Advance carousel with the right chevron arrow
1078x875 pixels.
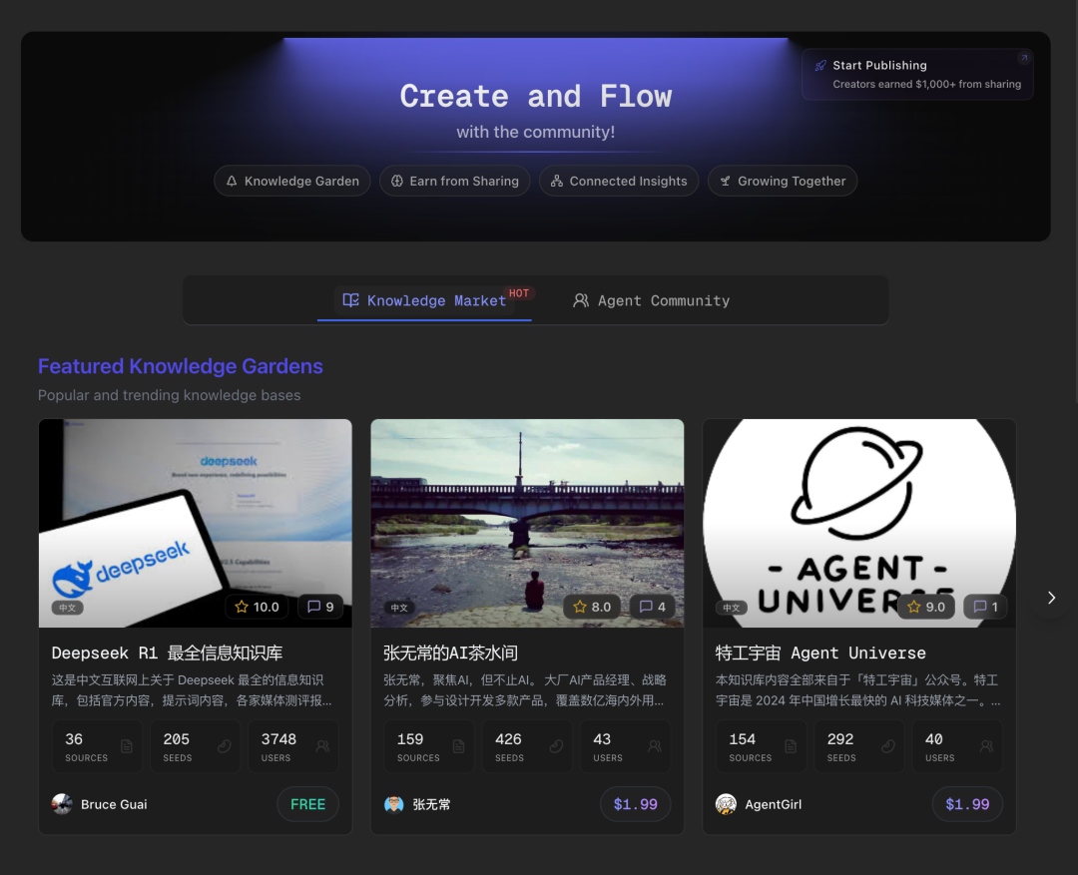(x=1051, y=598)
